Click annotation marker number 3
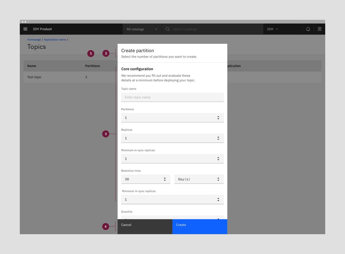The width and height of the screenshot is (345, 254). click(x=105, y=134)
